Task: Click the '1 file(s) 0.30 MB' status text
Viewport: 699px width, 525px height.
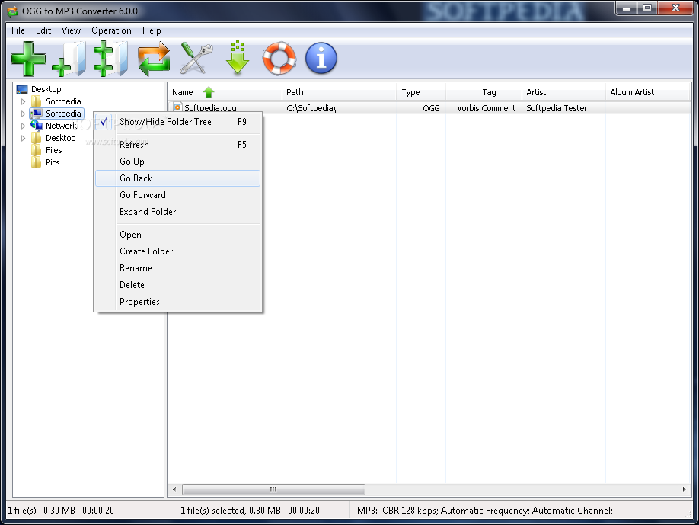Action: pyautogui.click(x=61, y=511)
